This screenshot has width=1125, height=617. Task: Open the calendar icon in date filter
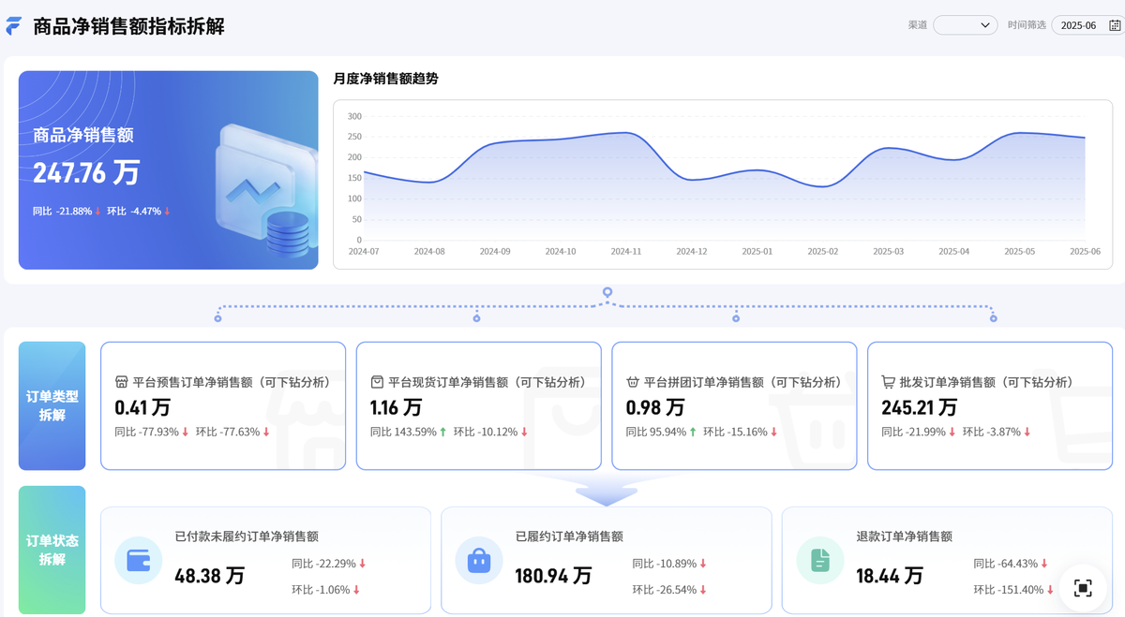1115,25
